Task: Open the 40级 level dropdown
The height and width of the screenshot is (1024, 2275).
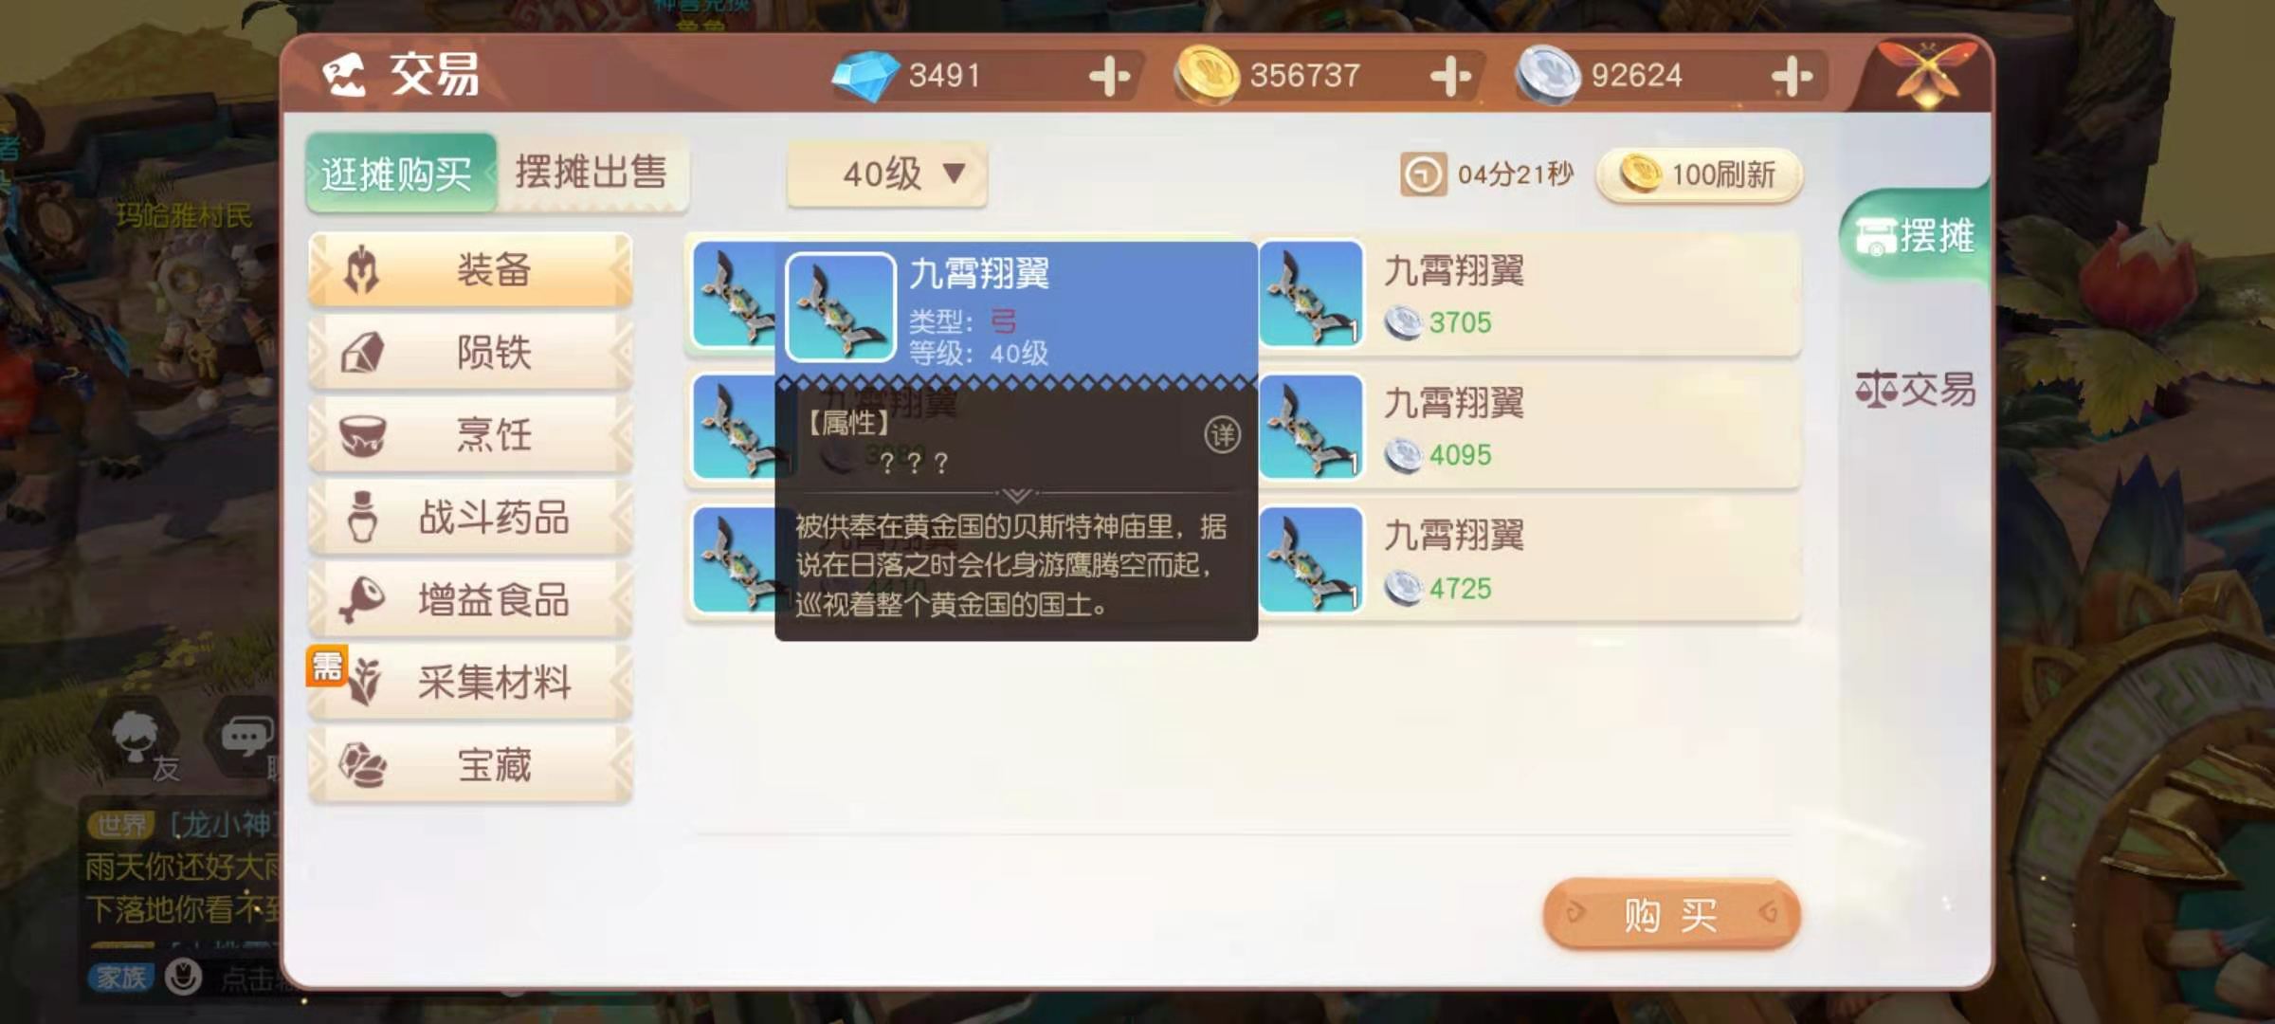Action: (887, 174)
